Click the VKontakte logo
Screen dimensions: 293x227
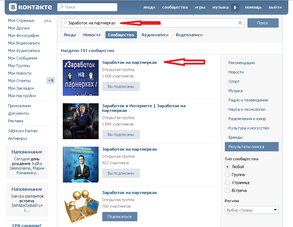30,7
